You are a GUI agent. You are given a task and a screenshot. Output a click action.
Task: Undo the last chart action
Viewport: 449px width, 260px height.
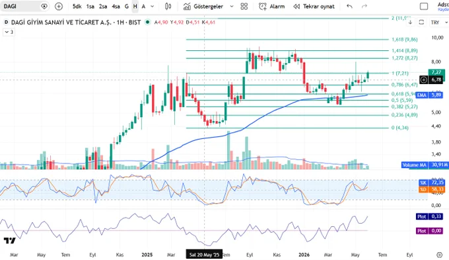[x=349, y=7]
